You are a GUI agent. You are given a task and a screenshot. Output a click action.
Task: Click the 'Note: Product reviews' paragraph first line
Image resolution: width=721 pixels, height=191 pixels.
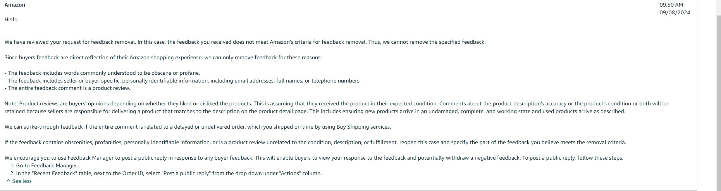[x=336, y=103]
